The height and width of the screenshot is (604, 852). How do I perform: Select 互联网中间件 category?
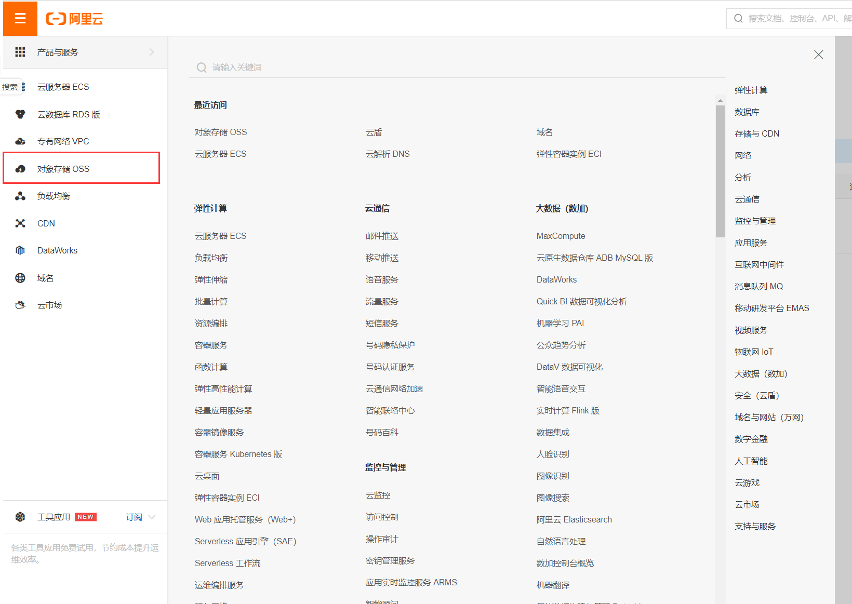[x=759, y=264]
